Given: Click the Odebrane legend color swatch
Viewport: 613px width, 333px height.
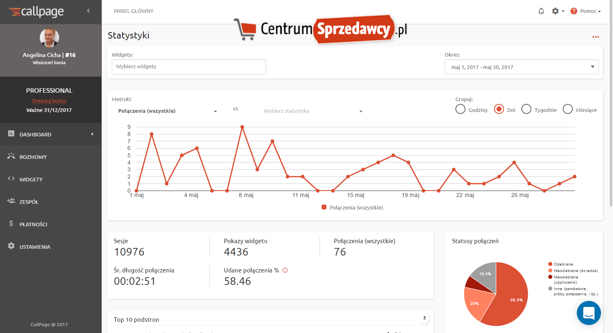Looking at the screenshot, I should pyautogui.click(x=550, y=264).
